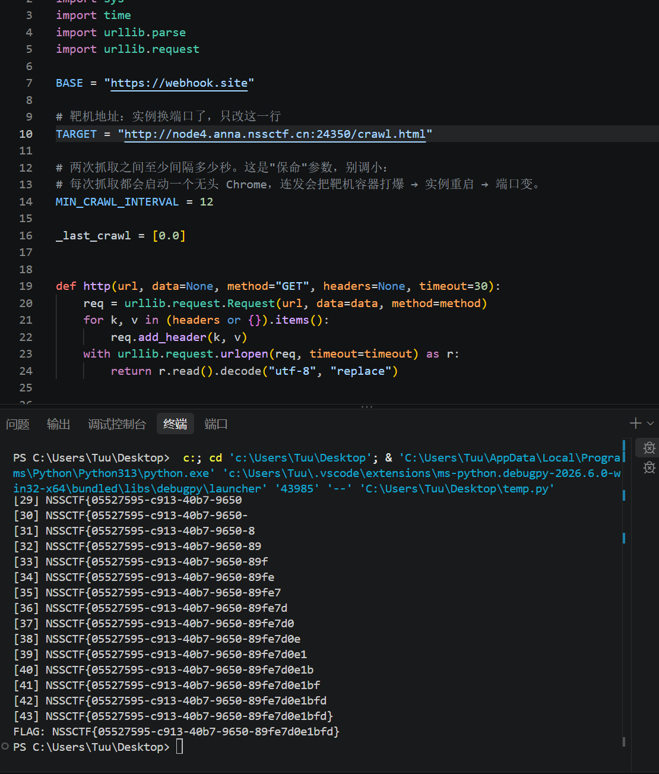This screenshot has height=774, width=659.
Task: Select the upper Python debug terminal icon
Action: click(x=650, y=448)
